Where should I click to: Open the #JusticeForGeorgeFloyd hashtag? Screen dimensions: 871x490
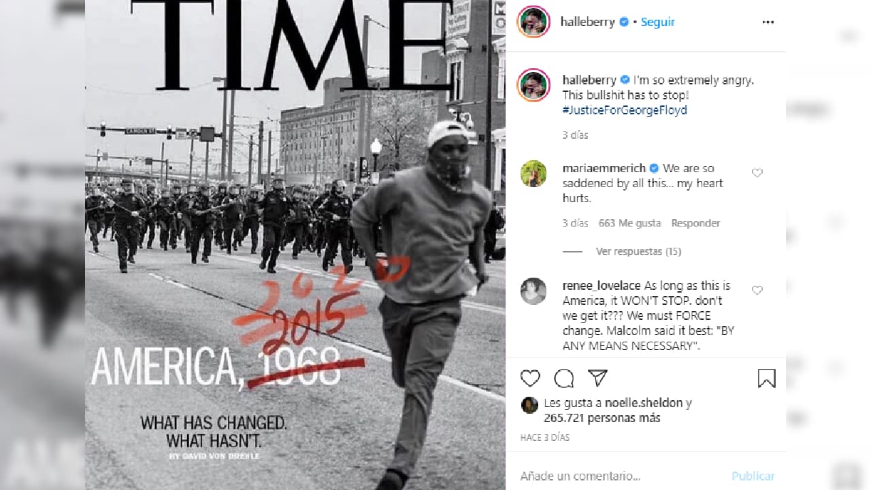tap(625, 110)
